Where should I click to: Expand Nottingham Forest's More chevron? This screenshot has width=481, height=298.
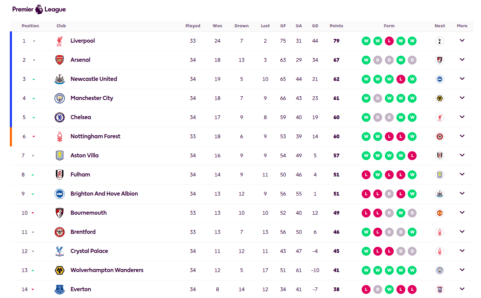(x=462, y=136)
